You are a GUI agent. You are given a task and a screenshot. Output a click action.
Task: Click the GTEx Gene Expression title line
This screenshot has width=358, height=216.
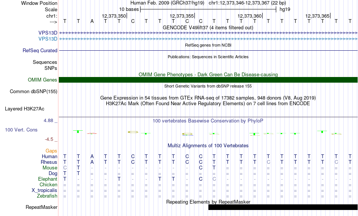(x=208, y=98)
